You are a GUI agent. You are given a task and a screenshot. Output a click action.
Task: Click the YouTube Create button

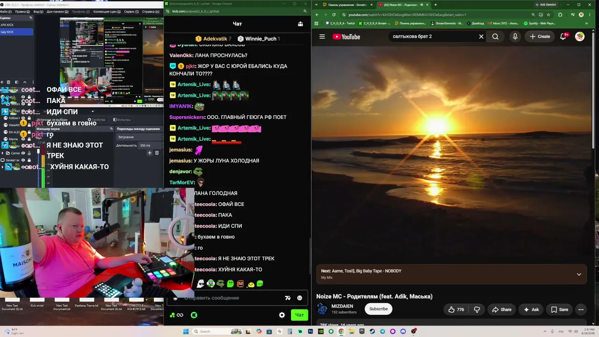tap(540, 37)
